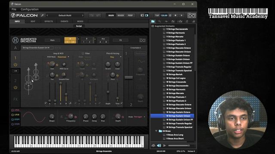Play preview in browser footer
Screen dimensions: 275x154
coord(165,145)
